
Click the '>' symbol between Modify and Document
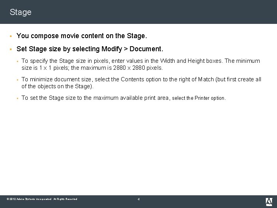[x=125, y=49]
